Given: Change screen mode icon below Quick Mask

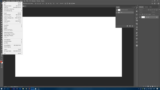Looking at the screenshot, I should (x=1, y=67).
